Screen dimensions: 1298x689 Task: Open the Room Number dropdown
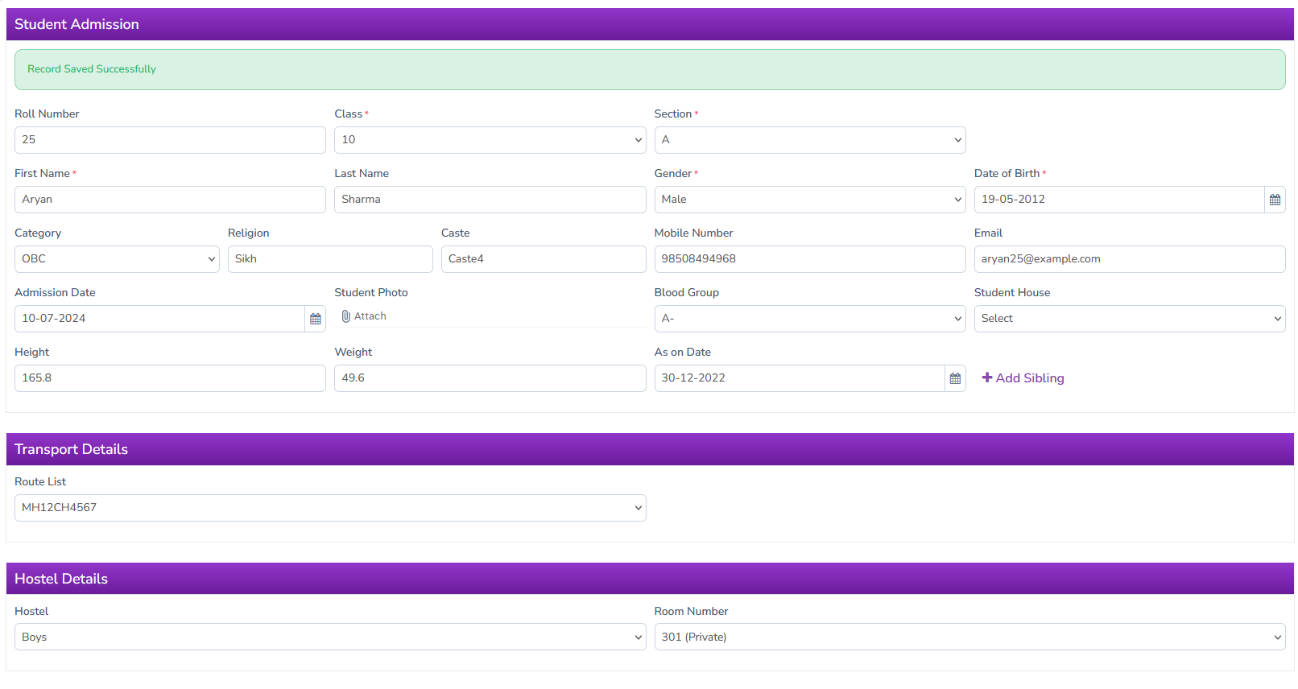coord(969,637)
